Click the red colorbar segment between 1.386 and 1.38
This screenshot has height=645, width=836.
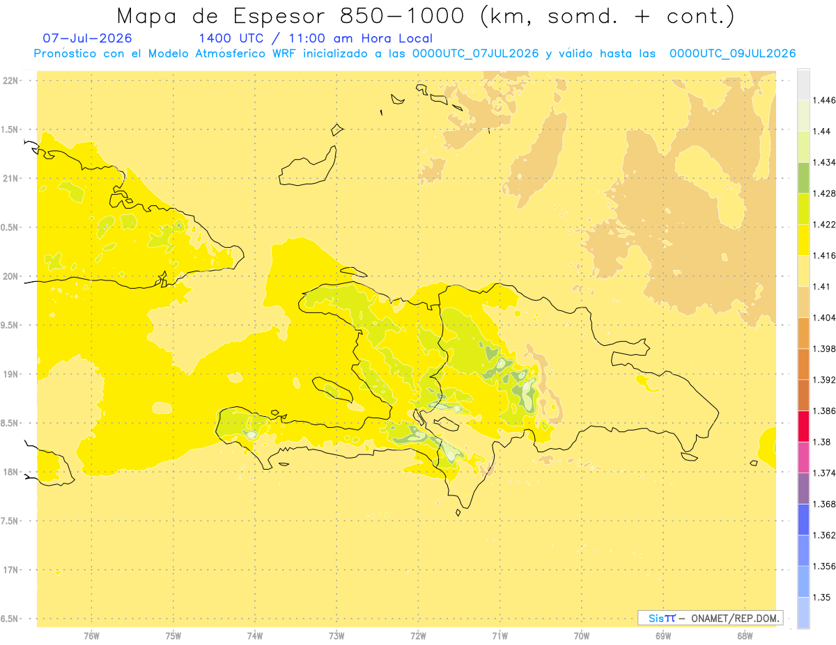(x=803, y=426)
